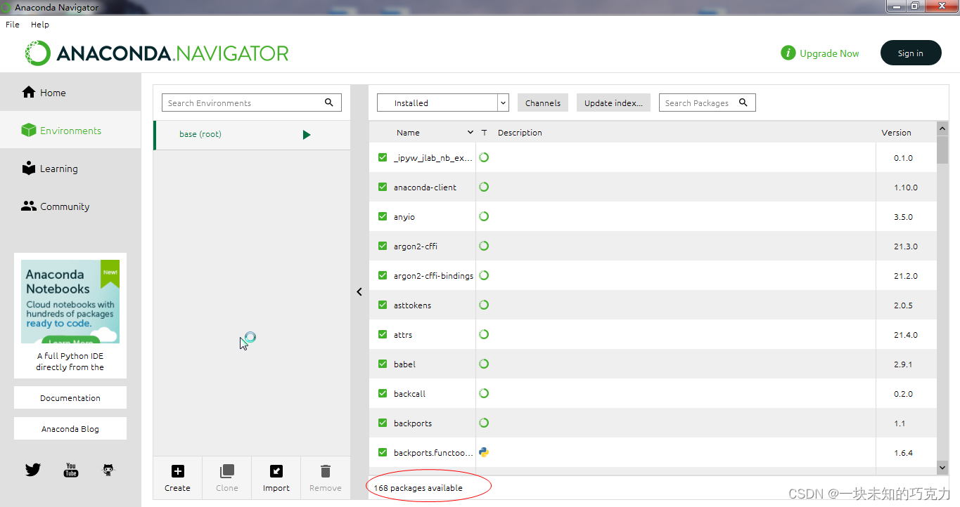Open the Anaconda Blog link button
This screenshot has height=507, width=960.
coord(70,428)
